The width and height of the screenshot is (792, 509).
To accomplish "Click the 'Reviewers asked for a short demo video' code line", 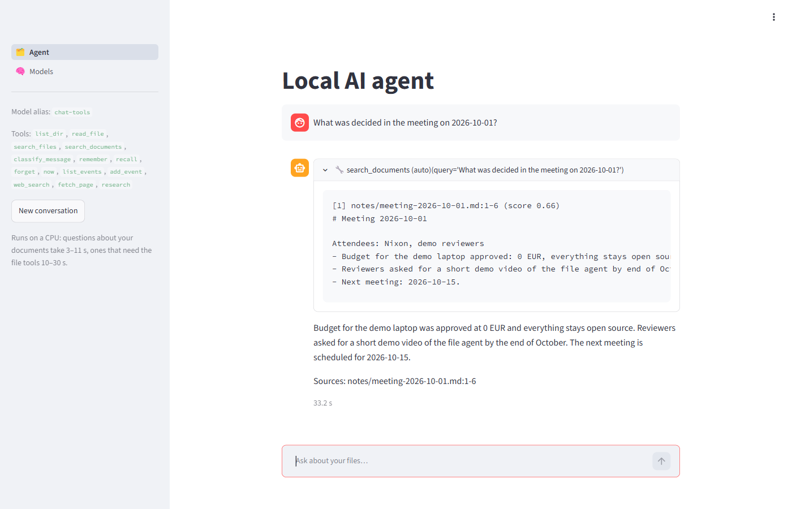I will coord(501,269).
